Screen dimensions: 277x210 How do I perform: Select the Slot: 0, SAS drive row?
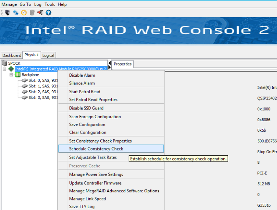point(43,80)
